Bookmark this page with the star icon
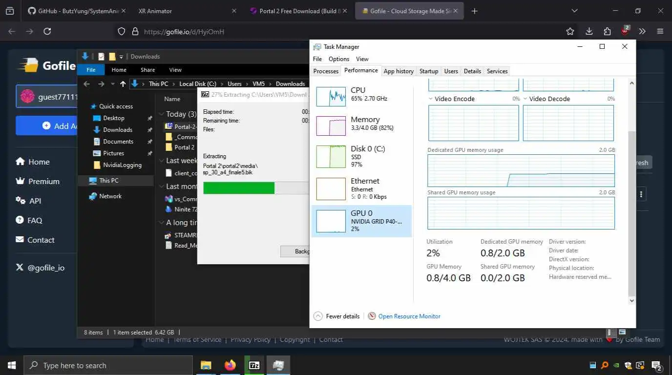The height and width of the screenshot is (375, 672). (570, 31)
